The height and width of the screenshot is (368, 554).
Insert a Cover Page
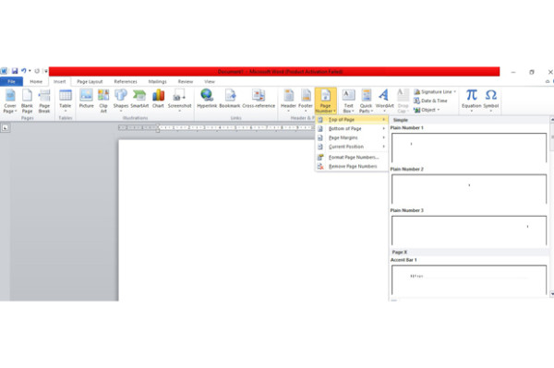tap(10, 101)
